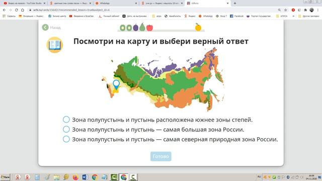Switch to the WhatsApp browser tab
Viewport: 322px width, 181px height.
click(x=116, y=4)
